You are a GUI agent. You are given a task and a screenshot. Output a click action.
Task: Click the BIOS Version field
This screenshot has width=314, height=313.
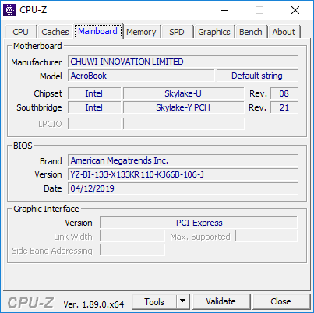[183, 174]
